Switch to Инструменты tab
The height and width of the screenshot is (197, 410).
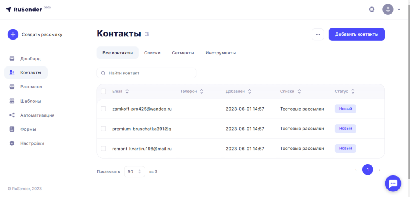pos(221,53)
